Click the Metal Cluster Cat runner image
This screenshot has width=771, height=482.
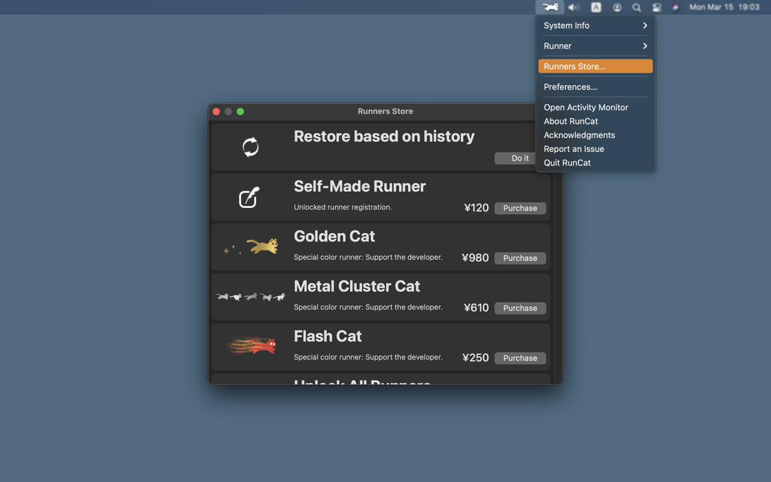251,297
